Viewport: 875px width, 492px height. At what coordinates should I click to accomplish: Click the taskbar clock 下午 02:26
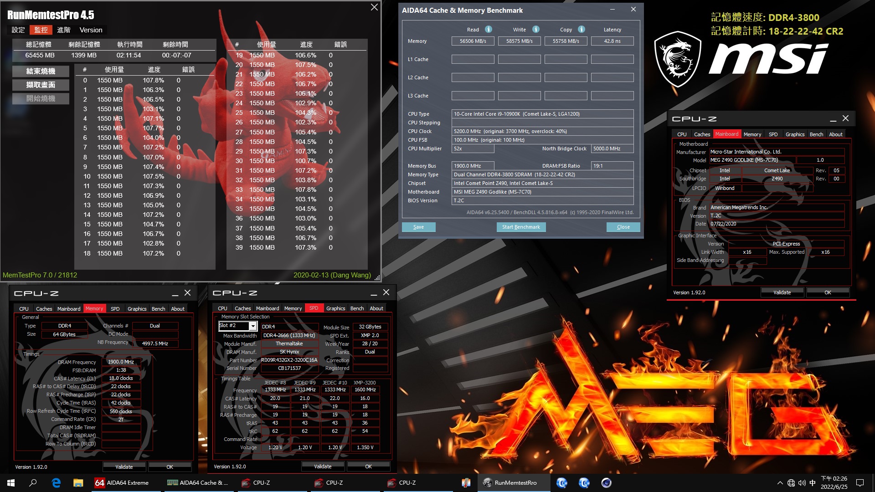[834, 479]
